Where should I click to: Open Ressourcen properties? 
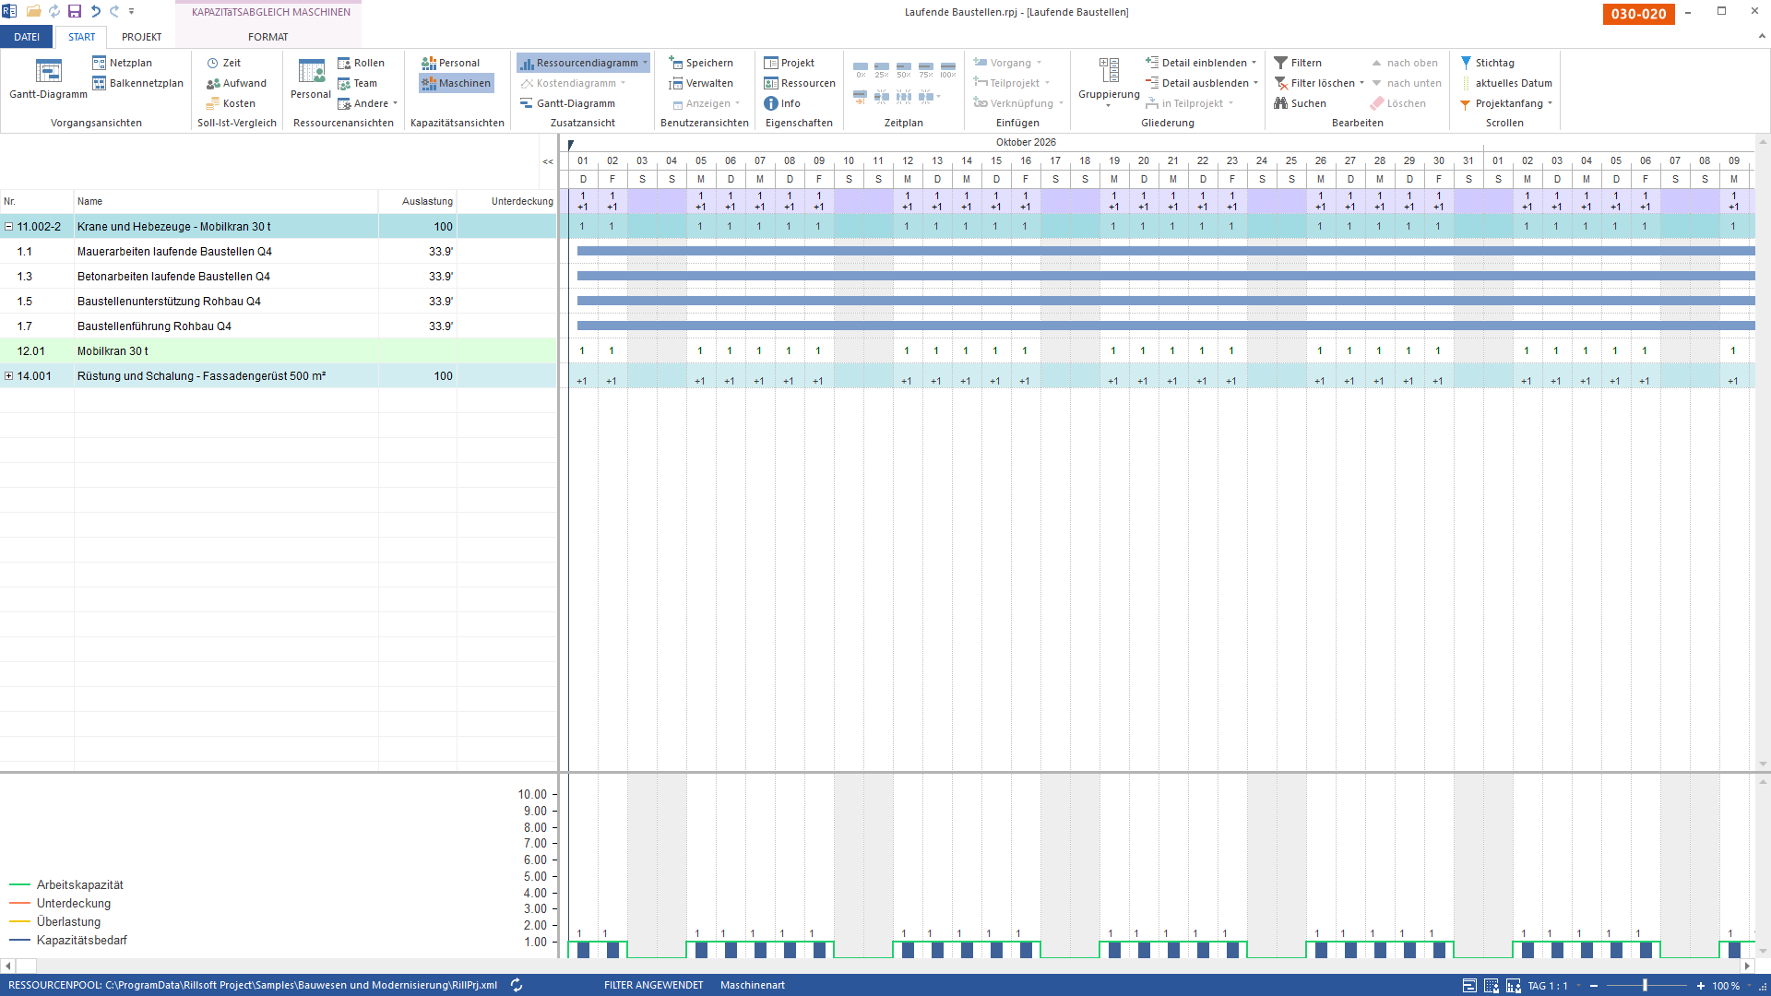pyautogui.click(x=799, y=83)
